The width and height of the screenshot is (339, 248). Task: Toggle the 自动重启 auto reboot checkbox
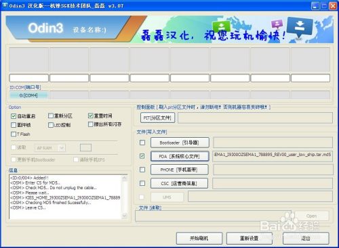(x=14, y=116)
